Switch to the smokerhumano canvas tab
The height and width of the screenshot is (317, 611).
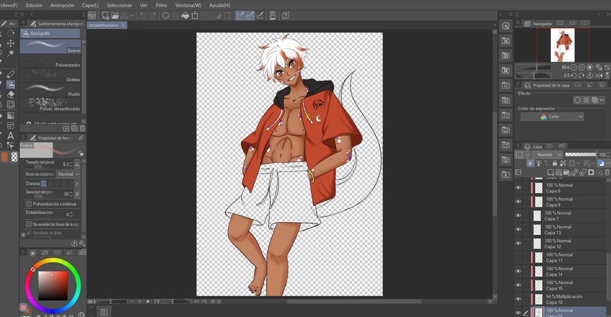(x=103, y=25)
